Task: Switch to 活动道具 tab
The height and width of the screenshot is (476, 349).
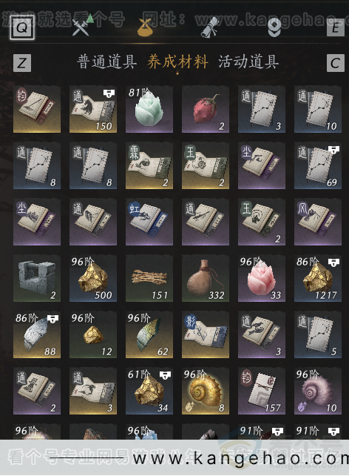Action: coord(248,62)
